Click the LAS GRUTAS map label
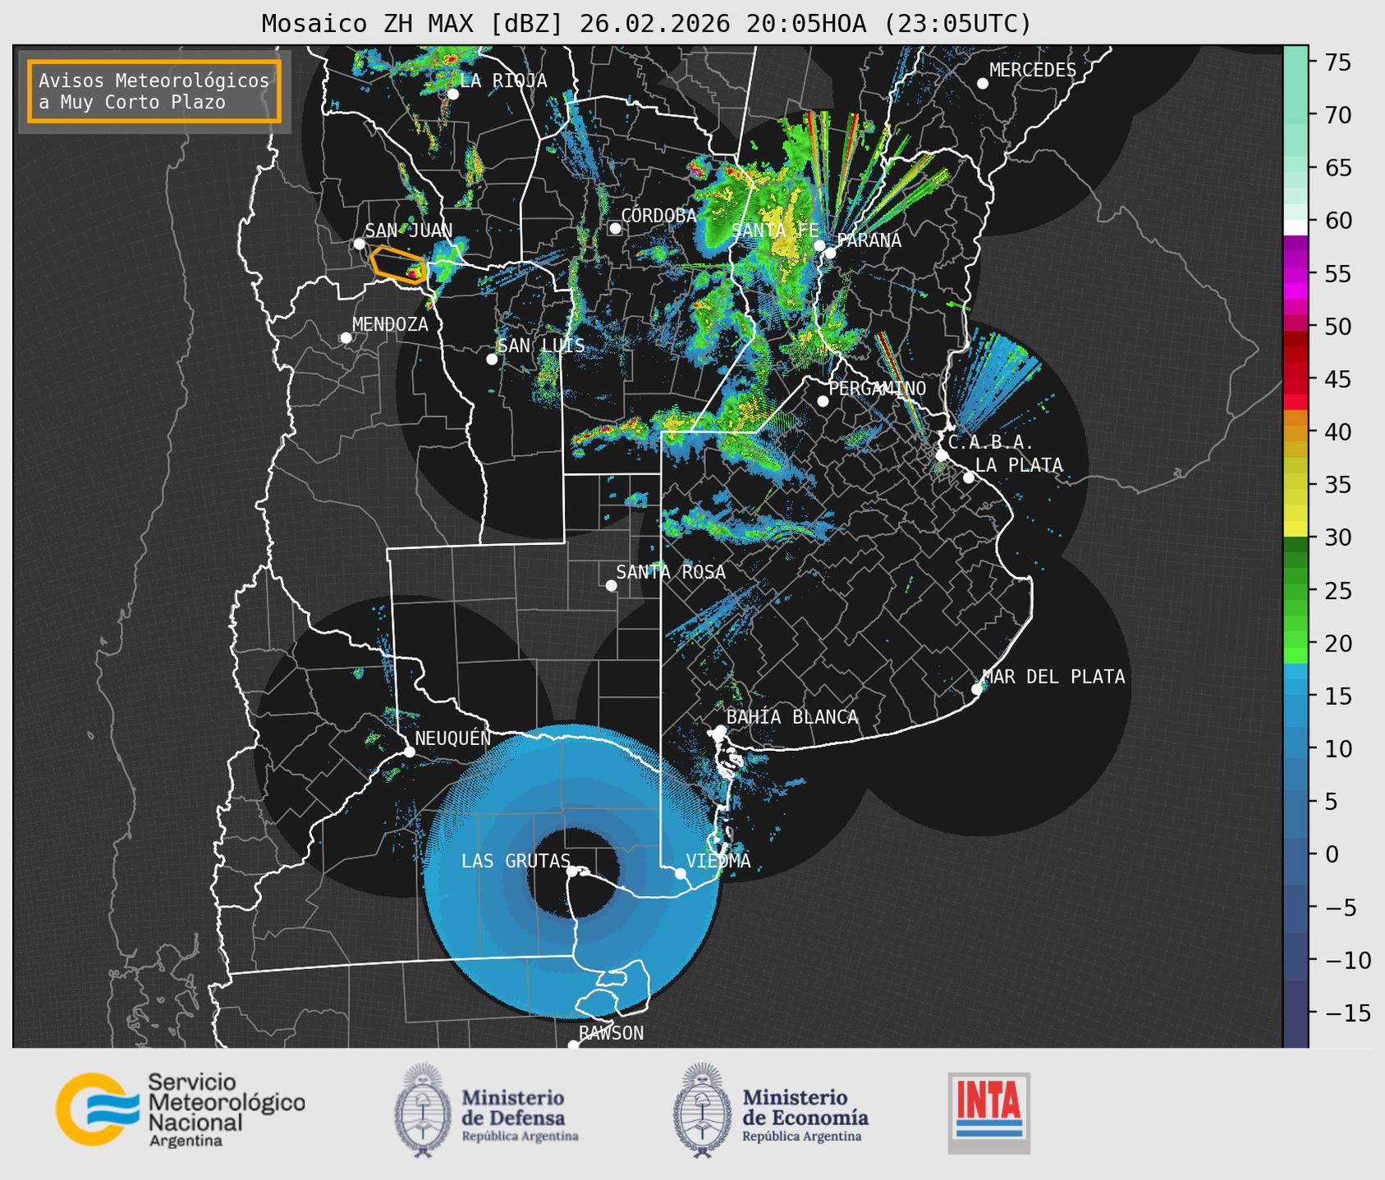This screenshot has width=1385, height=1180. pos(516,861)
